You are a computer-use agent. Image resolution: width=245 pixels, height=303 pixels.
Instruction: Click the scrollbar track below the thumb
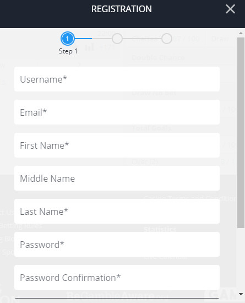pyautogui.click(x=241, y=260)
